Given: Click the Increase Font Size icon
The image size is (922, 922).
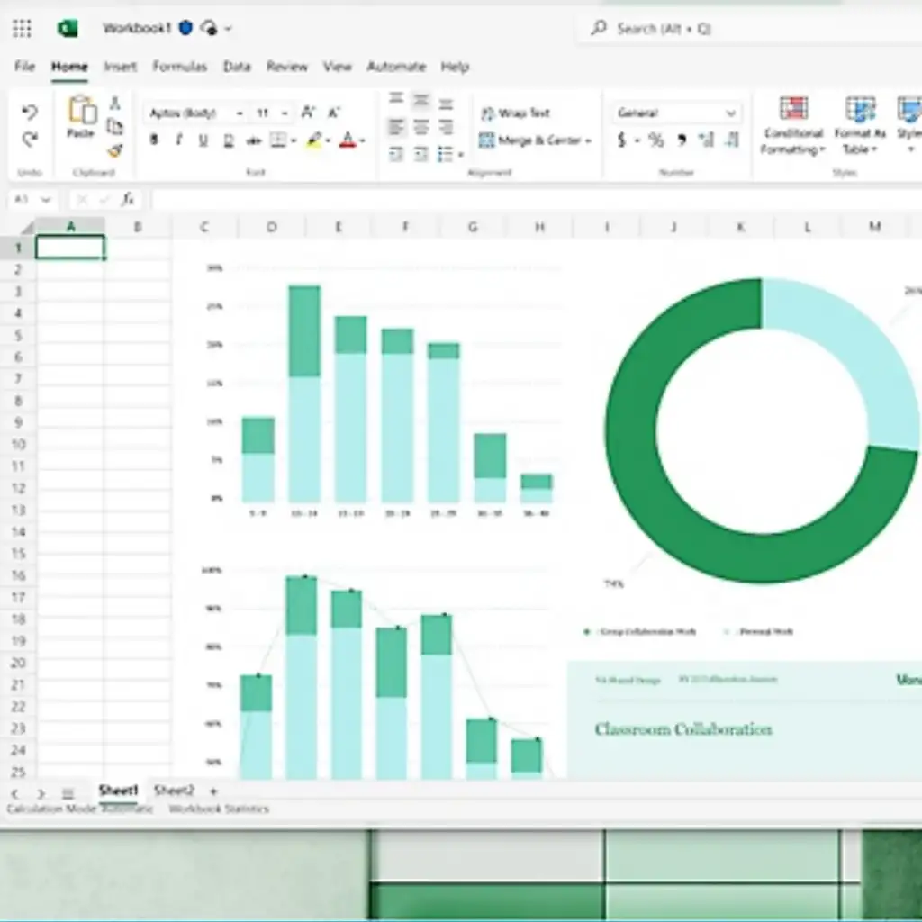Looking at the screenshot, I should click(308, 113).
